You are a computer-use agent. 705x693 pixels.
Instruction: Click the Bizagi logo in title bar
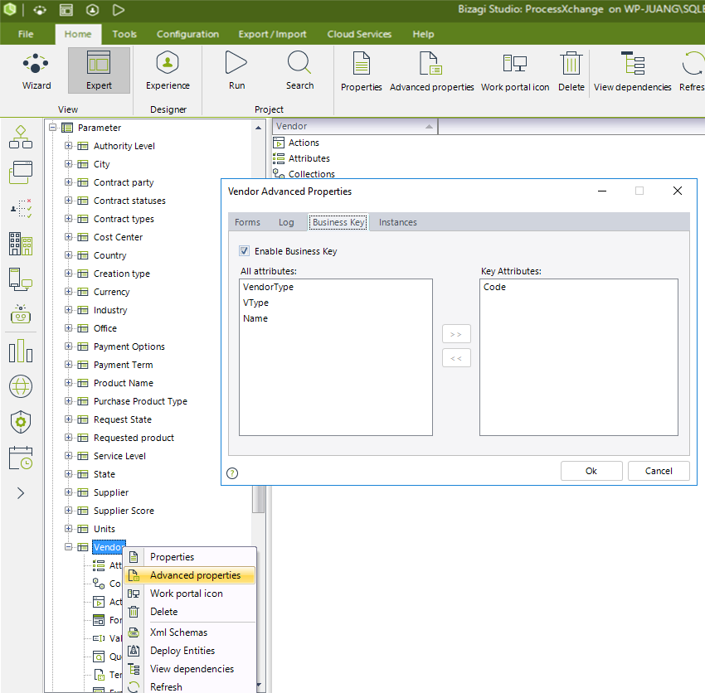click(9, 9)
